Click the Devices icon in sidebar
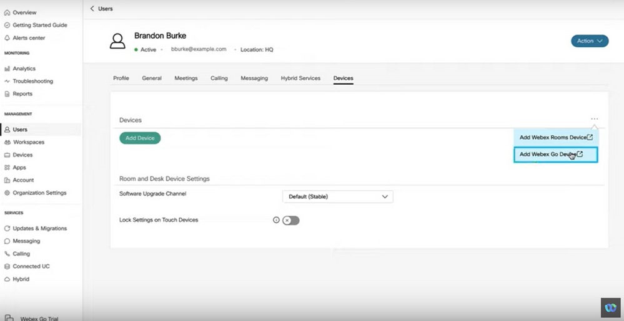 7,155
